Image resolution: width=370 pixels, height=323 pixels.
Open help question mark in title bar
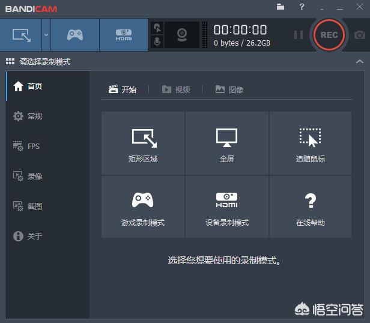tap(302, 7)
